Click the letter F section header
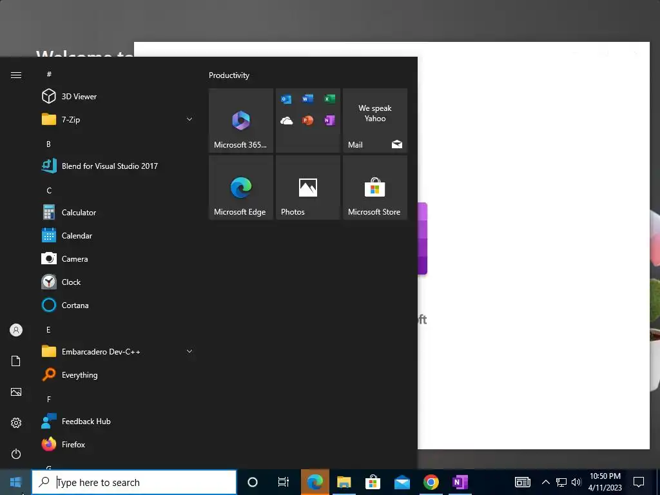The height and width of the screenshot is (495, 660). [x=49, y=399]
